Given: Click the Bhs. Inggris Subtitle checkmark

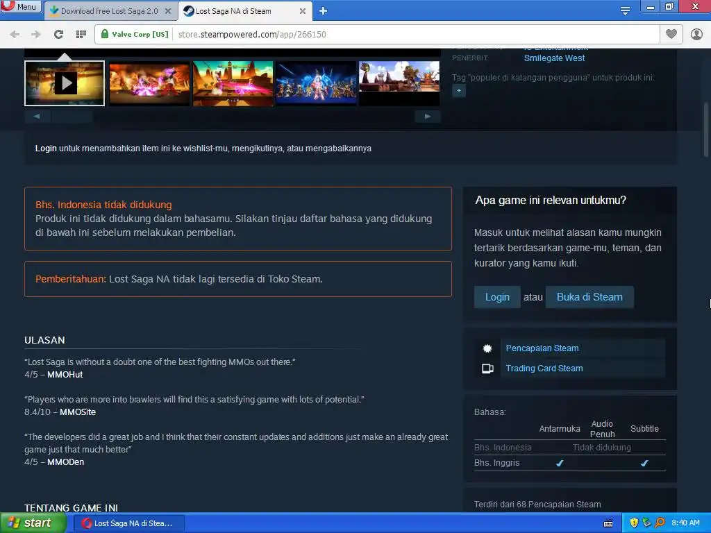Looking at the screenshot, I should click(x=644, y=463).
